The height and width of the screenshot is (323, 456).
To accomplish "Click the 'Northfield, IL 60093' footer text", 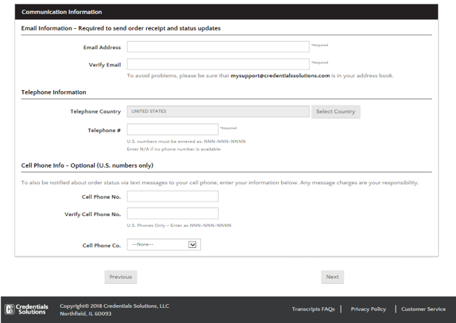I will coord(85,314).
